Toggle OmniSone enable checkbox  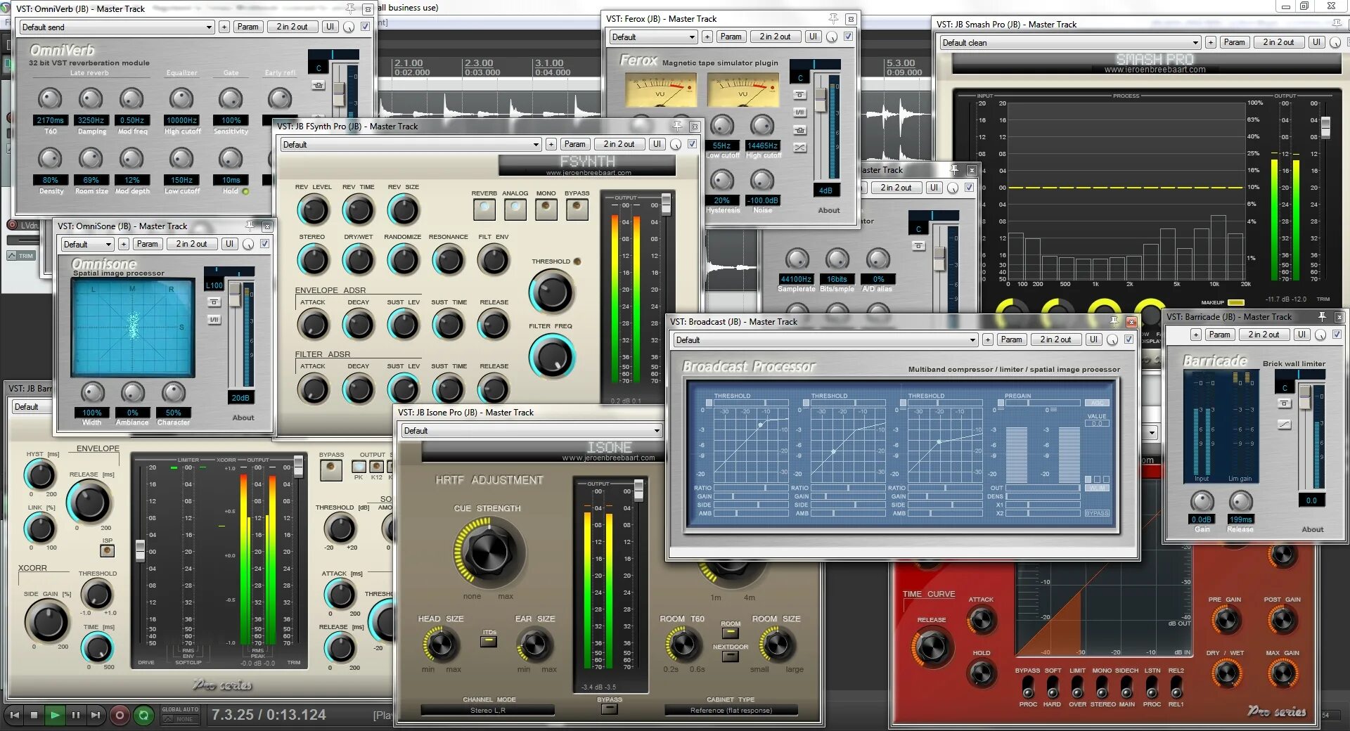pyautogui.click(x=264, y=244)
